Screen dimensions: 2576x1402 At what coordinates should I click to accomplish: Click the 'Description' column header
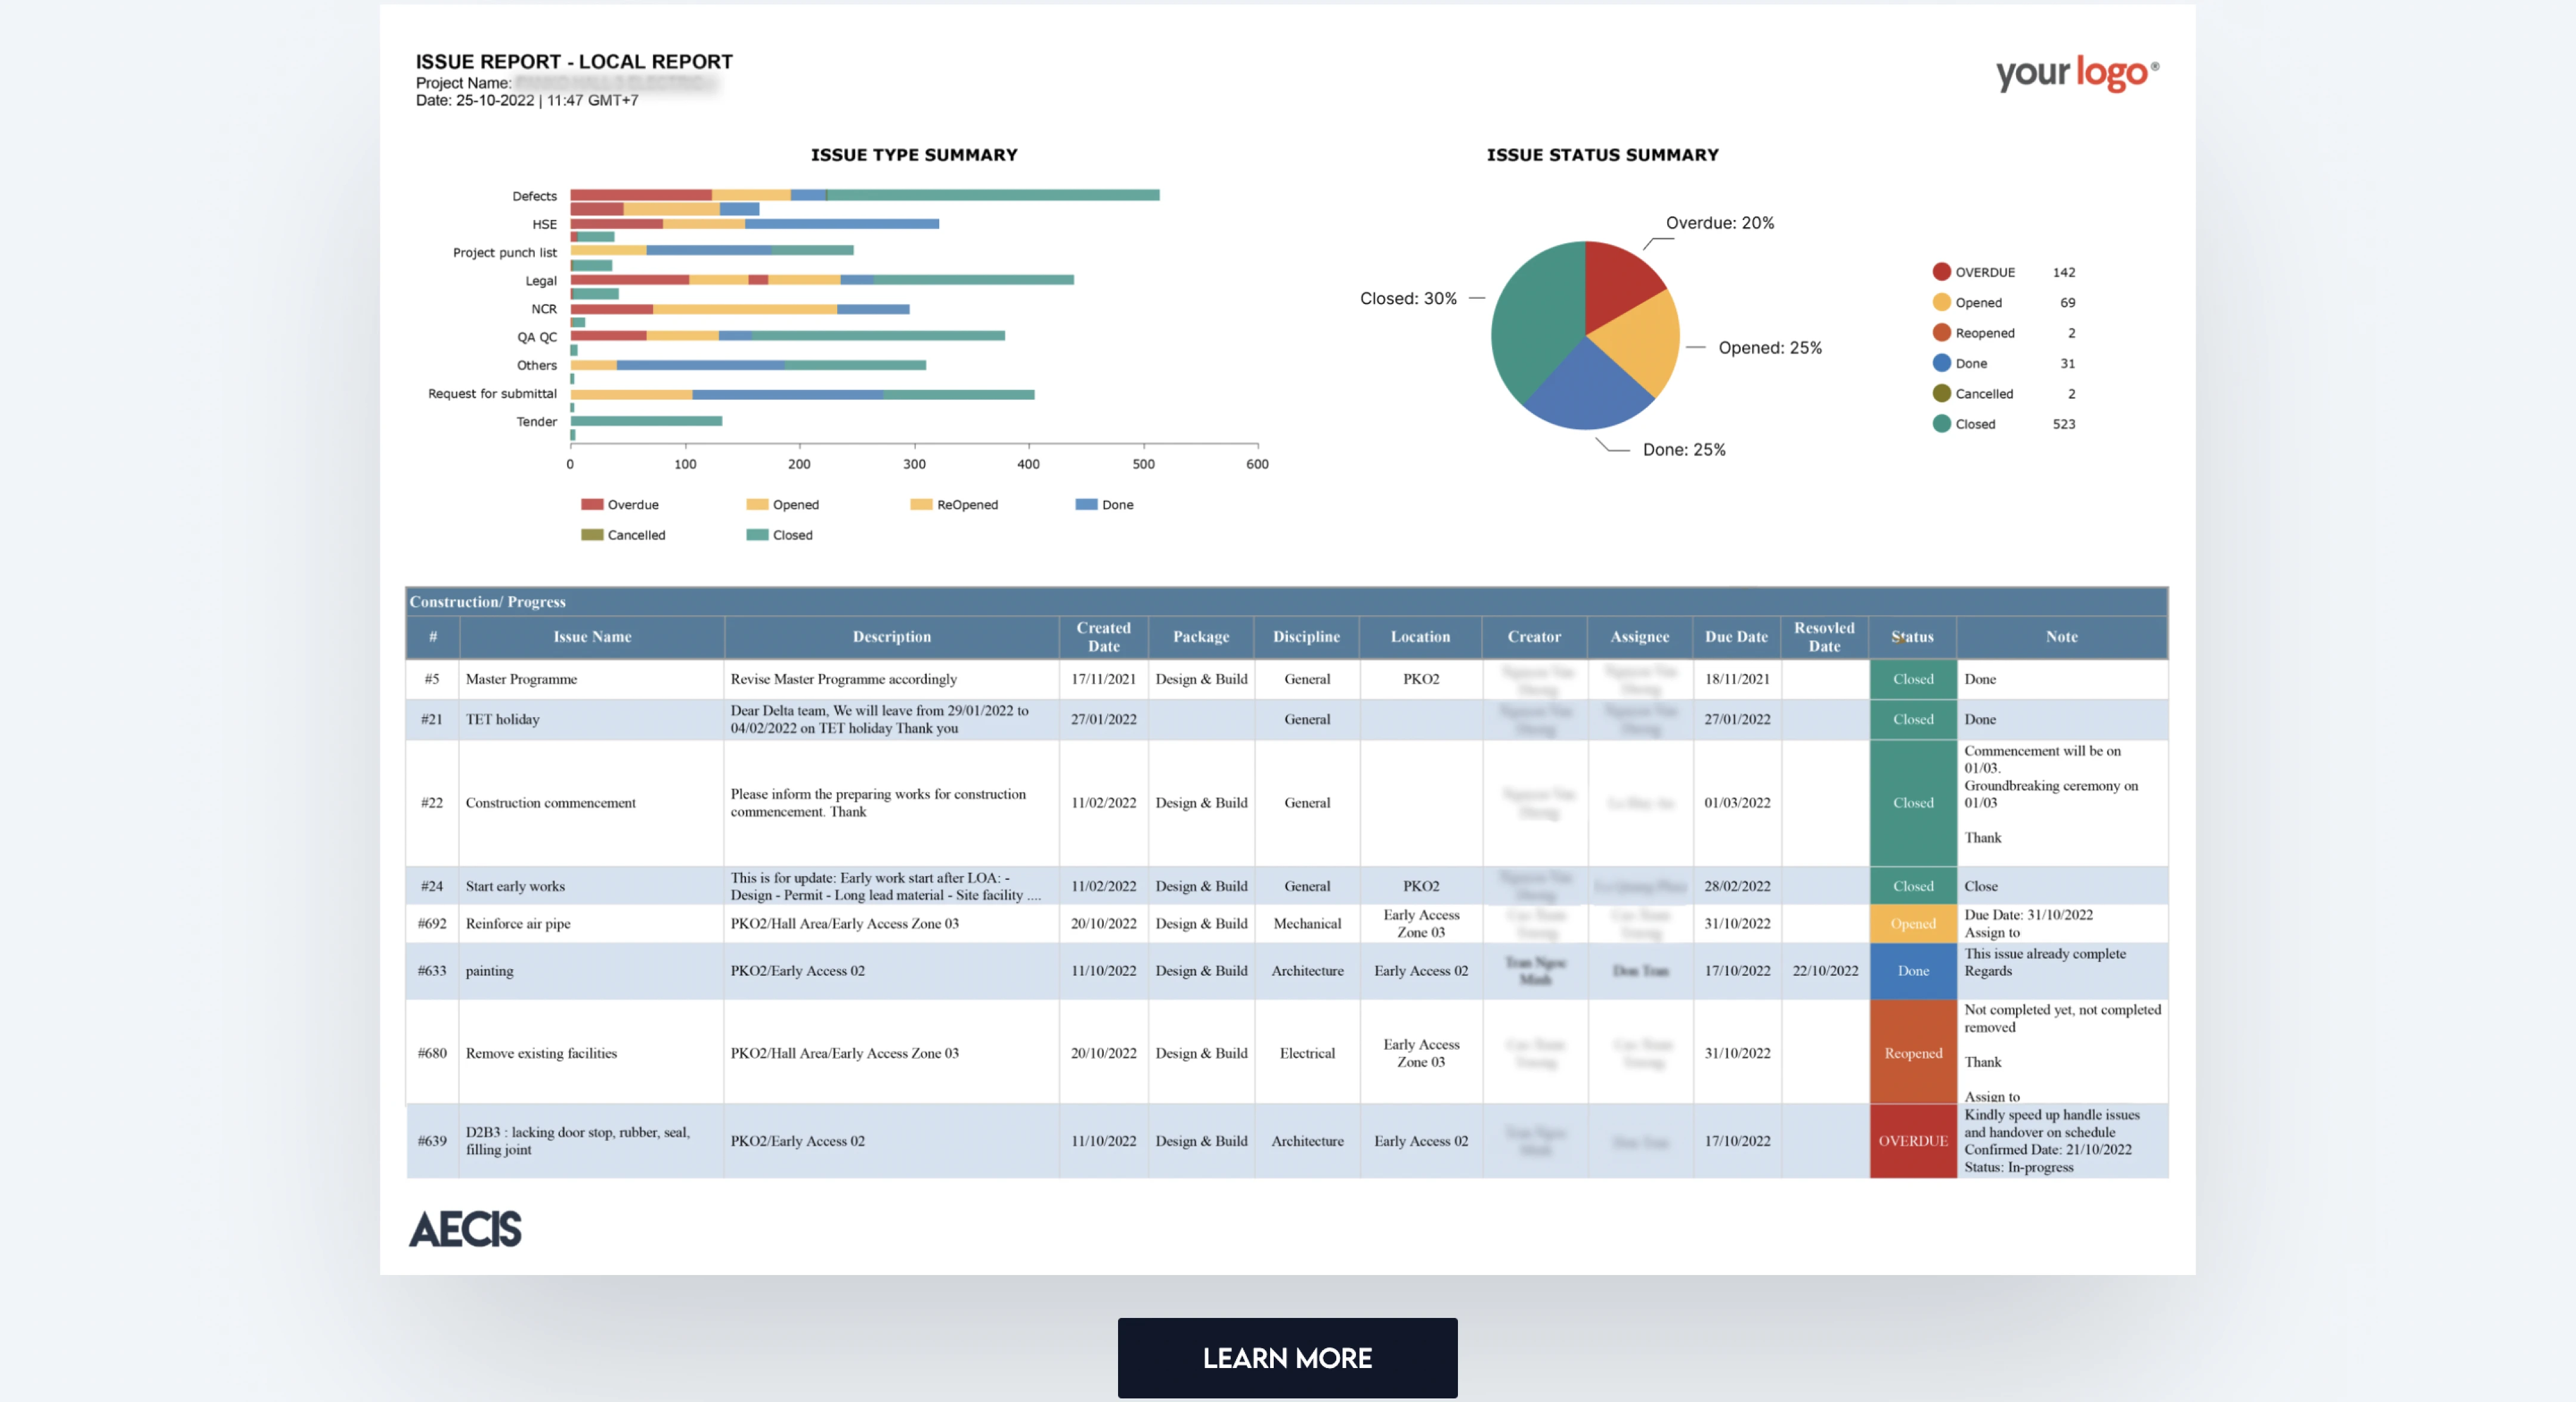point(891,637)
